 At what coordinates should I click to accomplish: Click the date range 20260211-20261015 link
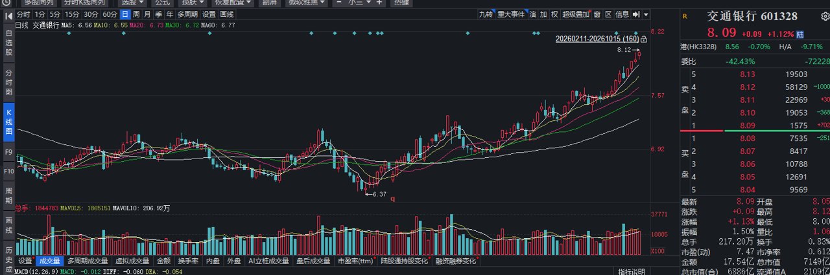click(597, 39)
